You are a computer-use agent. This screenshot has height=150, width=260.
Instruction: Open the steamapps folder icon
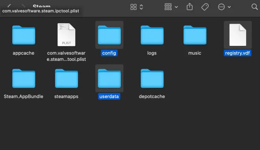[66, 79]
